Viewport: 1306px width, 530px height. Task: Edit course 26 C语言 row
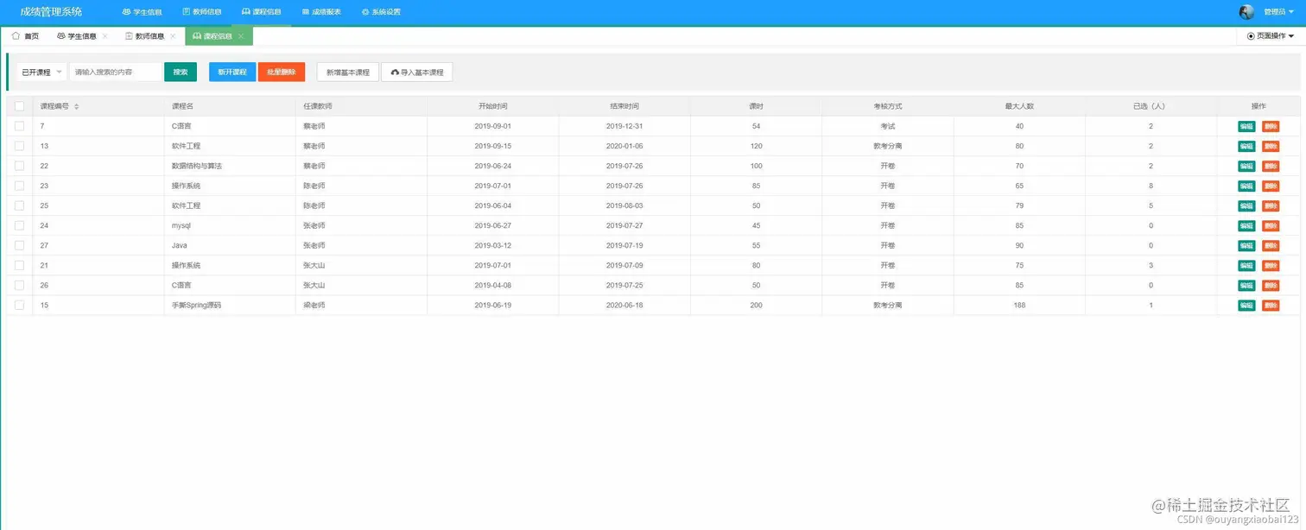1246,285
